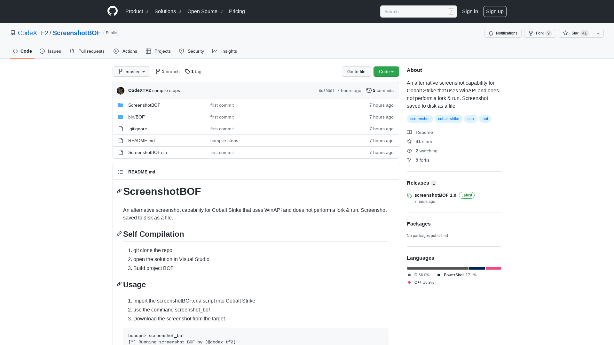This screenshot has height=345, width=614.
Task: Click the anchor link icon beside Self Compilation
Action: [x=119, y=234]
